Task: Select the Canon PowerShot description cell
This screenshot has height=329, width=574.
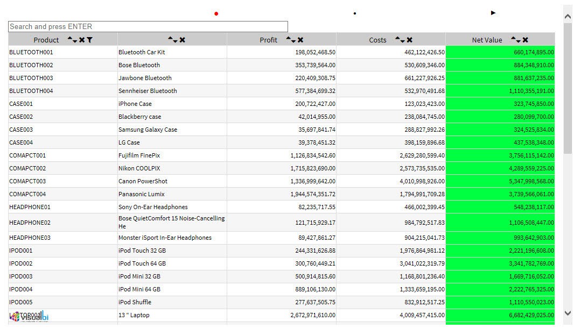Action: pos(143,181)
